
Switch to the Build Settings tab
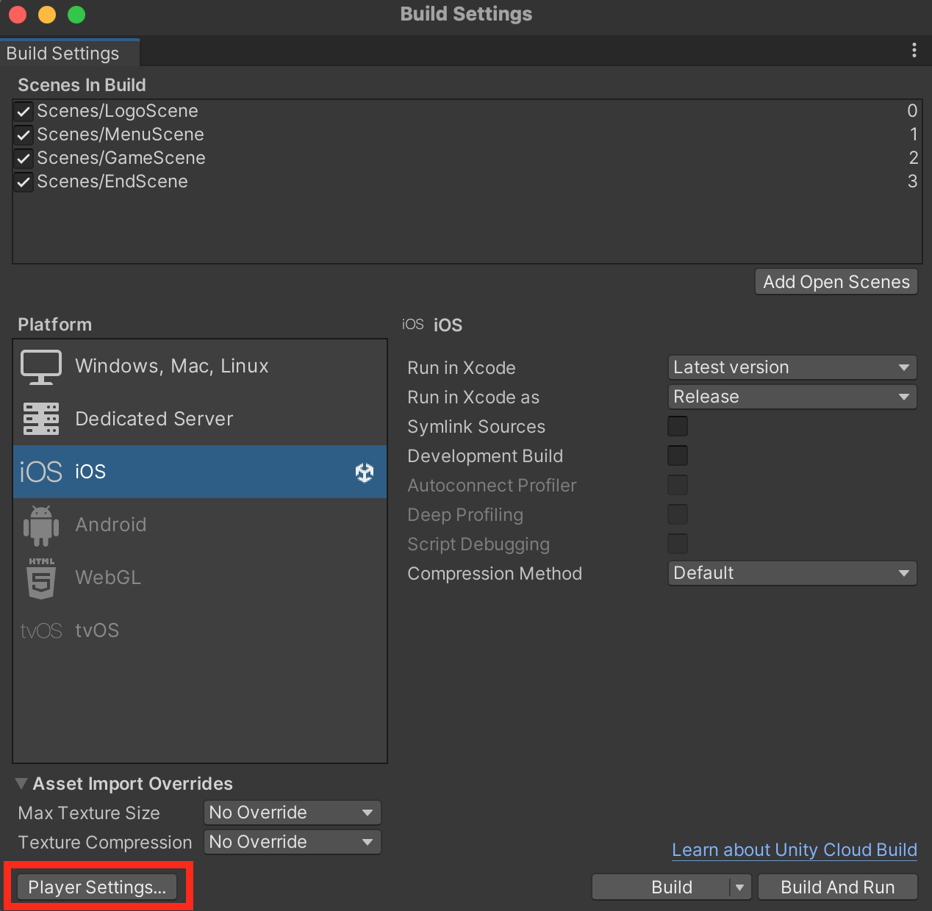tap(62, 52)
